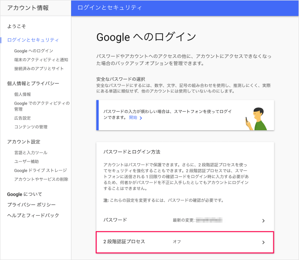Open プライバシー ポリシー link
The height and width of the screenshot is (260, 299).
coord(31,204)
